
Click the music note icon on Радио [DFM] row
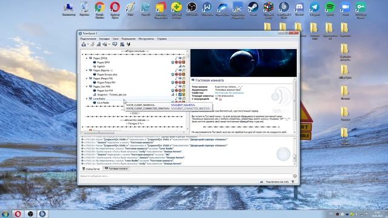click(x=176, y=58)
